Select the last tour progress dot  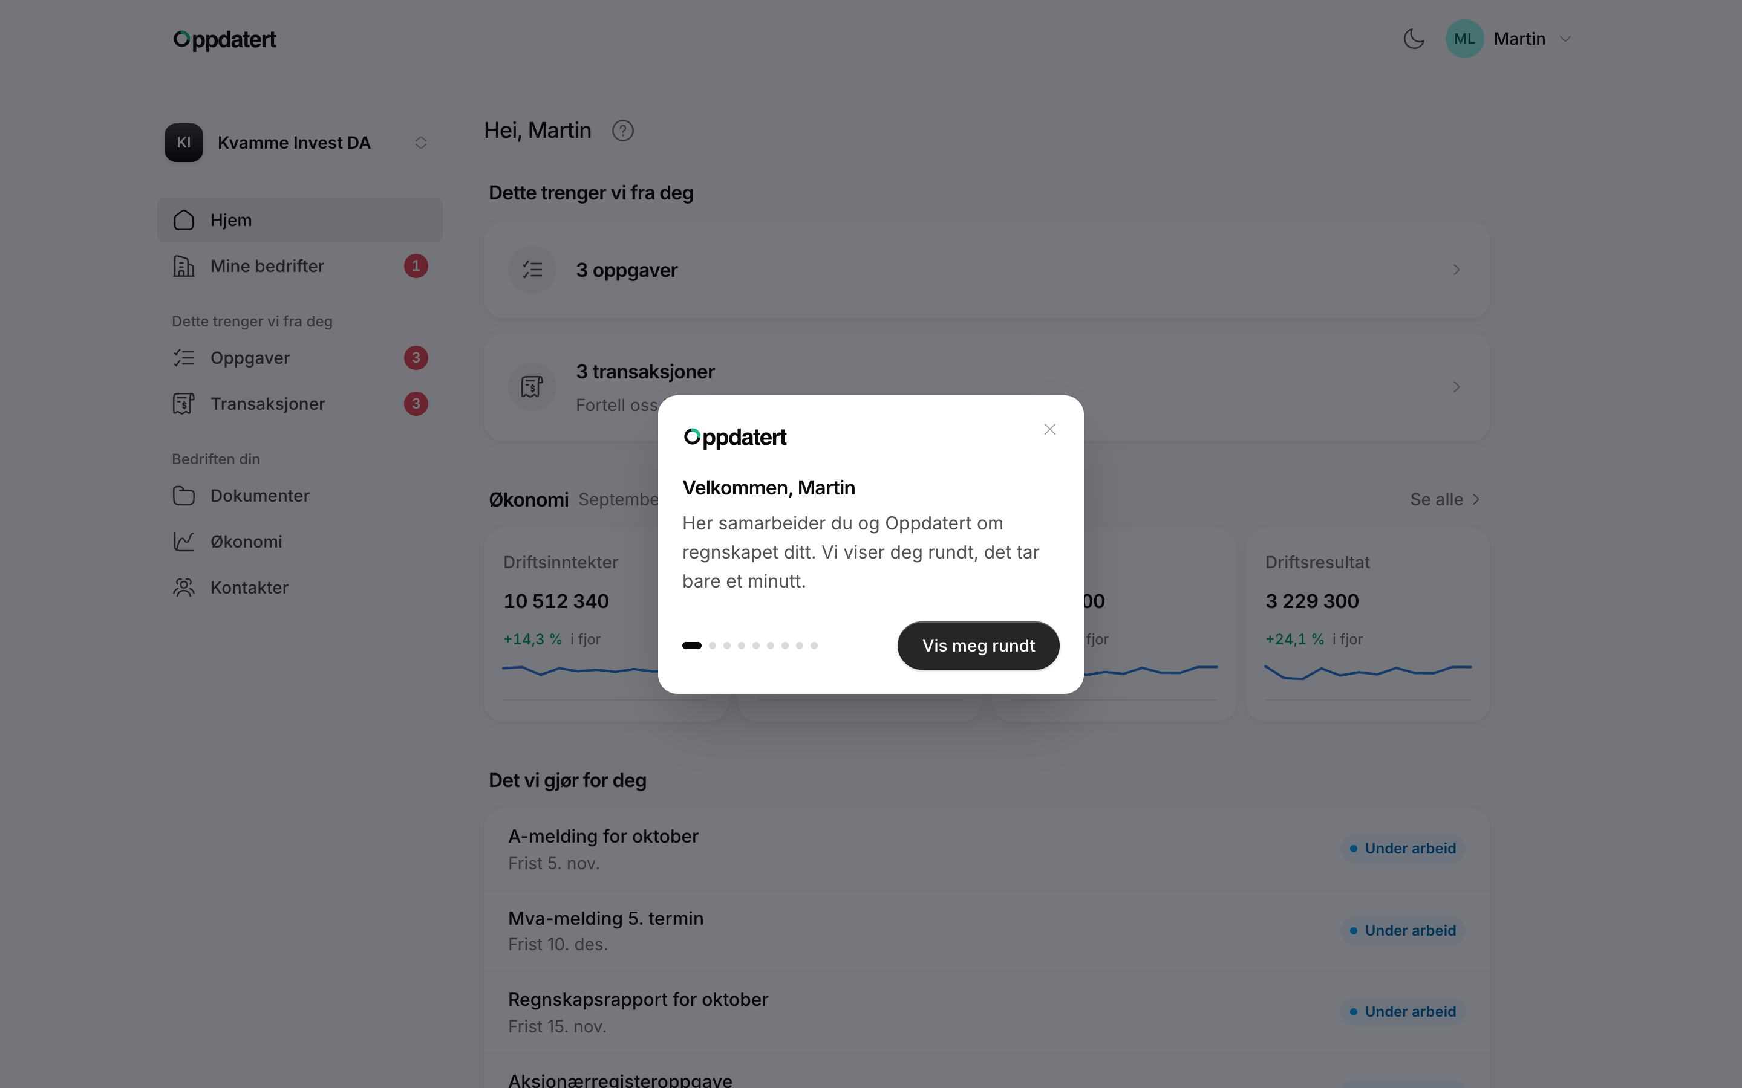tap(814, 646)
